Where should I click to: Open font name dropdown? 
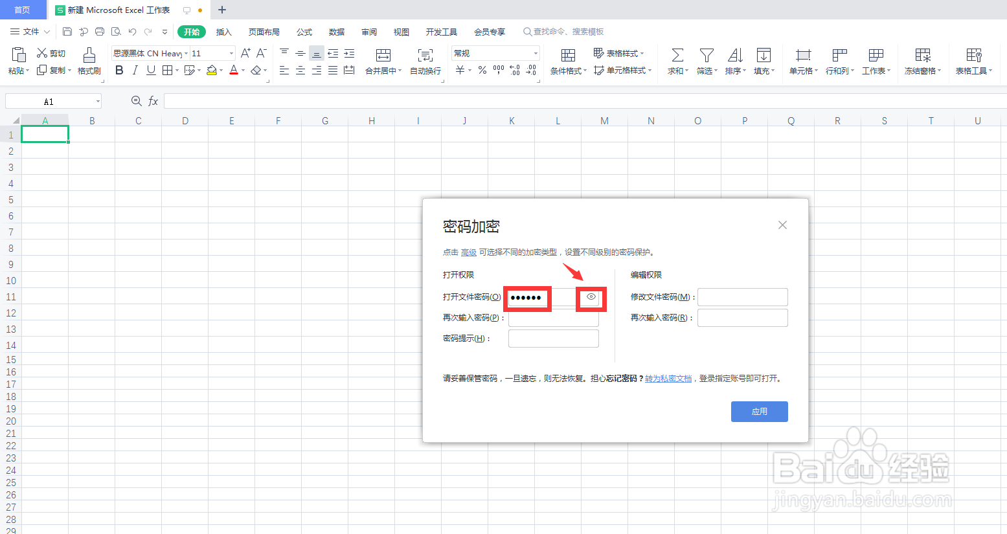click(x=187, y=53)
